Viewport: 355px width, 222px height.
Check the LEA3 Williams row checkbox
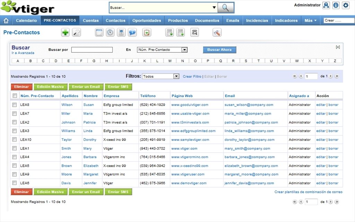pos(15,131)
